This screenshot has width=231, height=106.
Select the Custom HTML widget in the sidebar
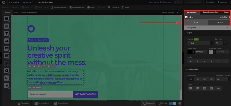pos(7,78)
